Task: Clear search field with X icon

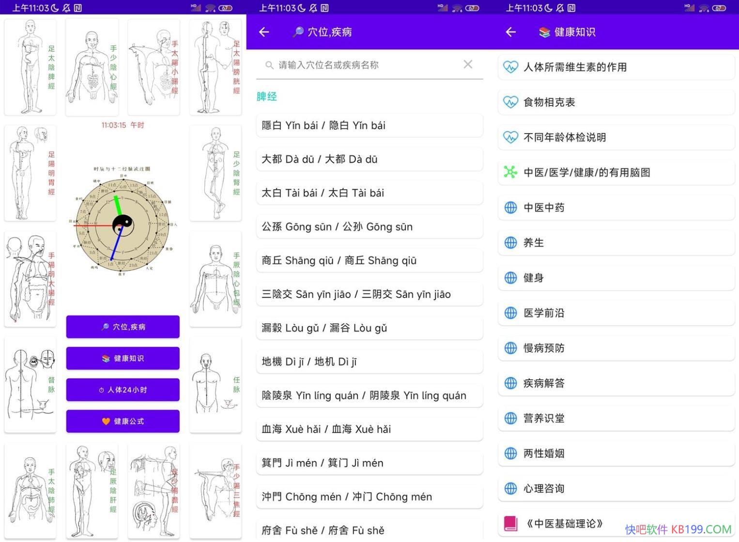Action: coord(467,64)
